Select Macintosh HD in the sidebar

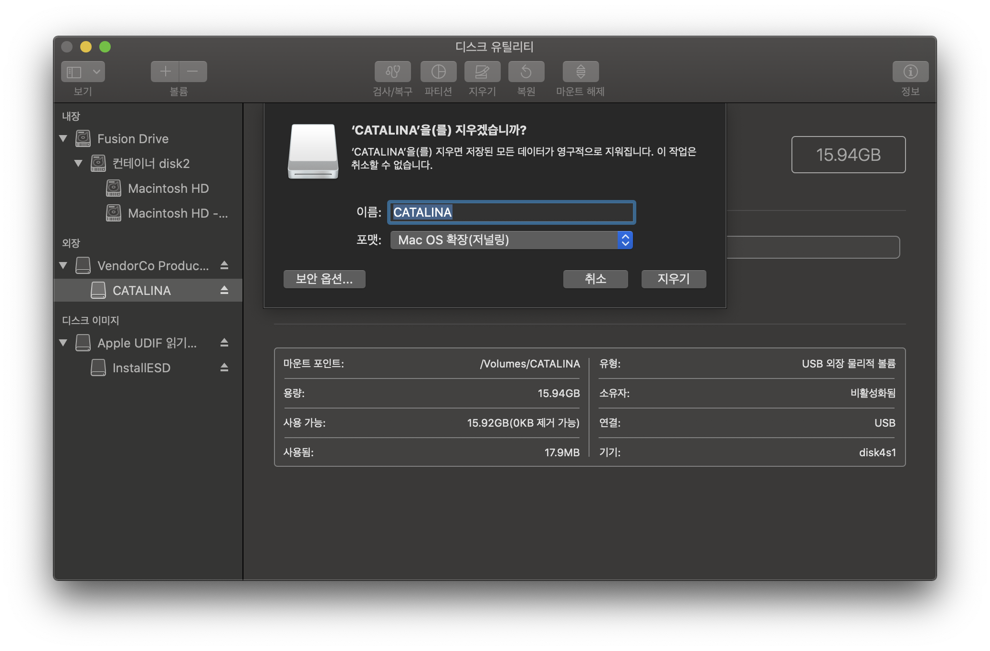tap(168, 189)
